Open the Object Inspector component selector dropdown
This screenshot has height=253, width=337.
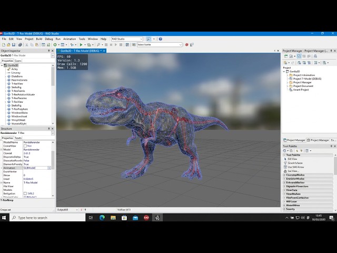tap(53, 55)
